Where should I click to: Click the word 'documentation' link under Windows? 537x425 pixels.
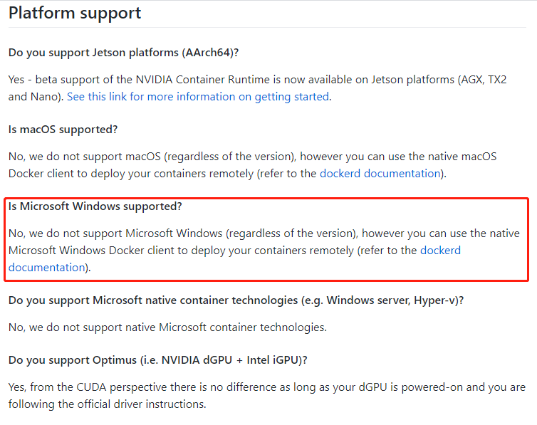46,268
